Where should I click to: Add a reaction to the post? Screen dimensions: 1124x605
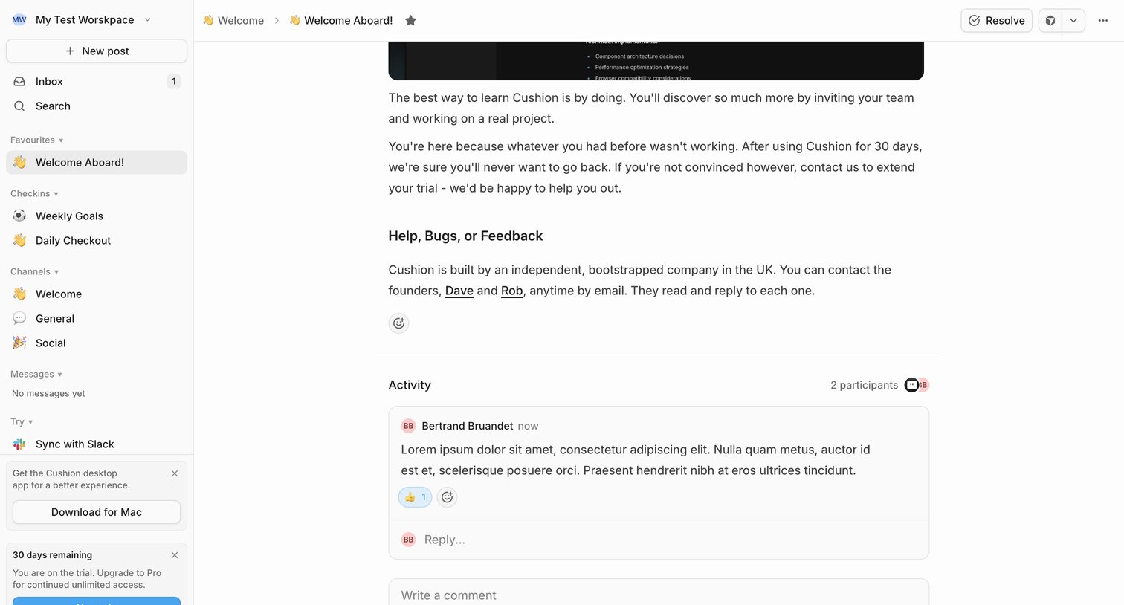399,323
